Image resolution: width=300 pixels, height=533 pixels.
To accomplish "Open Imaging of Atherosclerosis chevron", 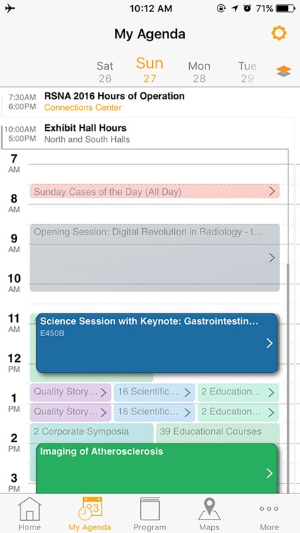I will pos(269,473).
